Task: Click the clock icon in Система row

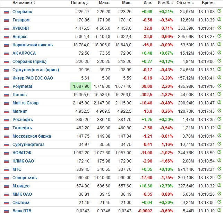Action: 220,202
